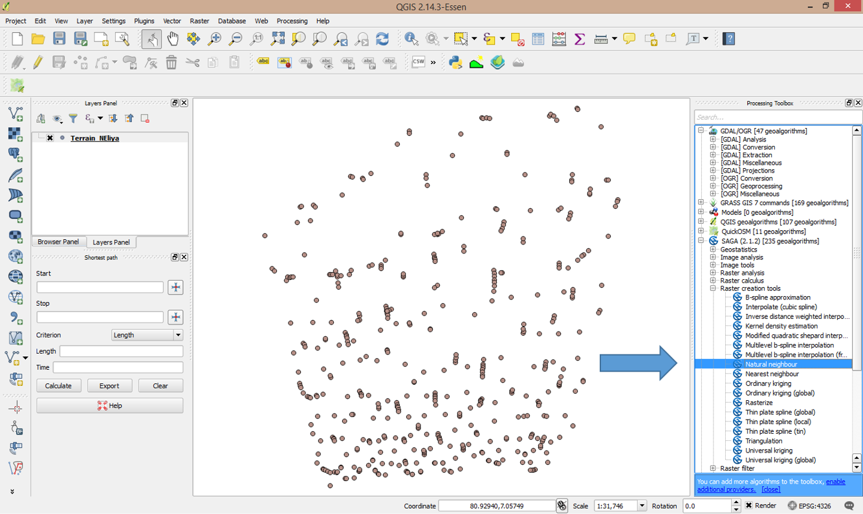
Task: Save the current project
Action: [x=59, y=39]
